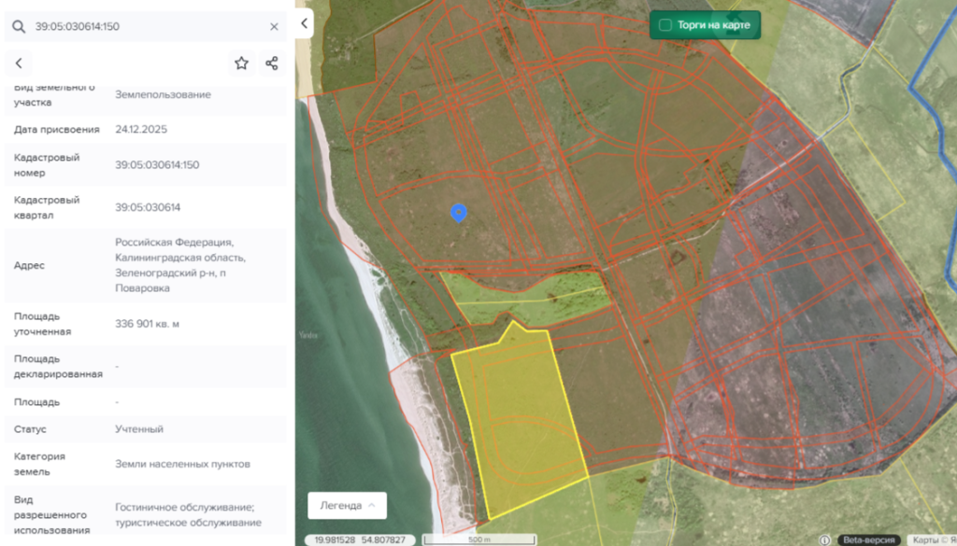Click the map copyright 'Карты' link
This screenshot has width=957, height=546.
[927, 539]
